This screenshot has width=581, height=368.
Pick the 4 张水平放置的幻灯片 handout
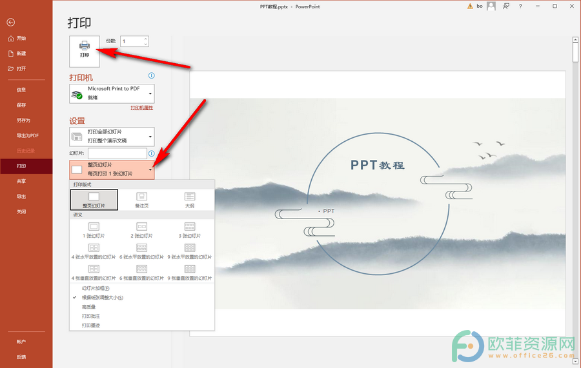pyautogui.click(x=94, y=251)
